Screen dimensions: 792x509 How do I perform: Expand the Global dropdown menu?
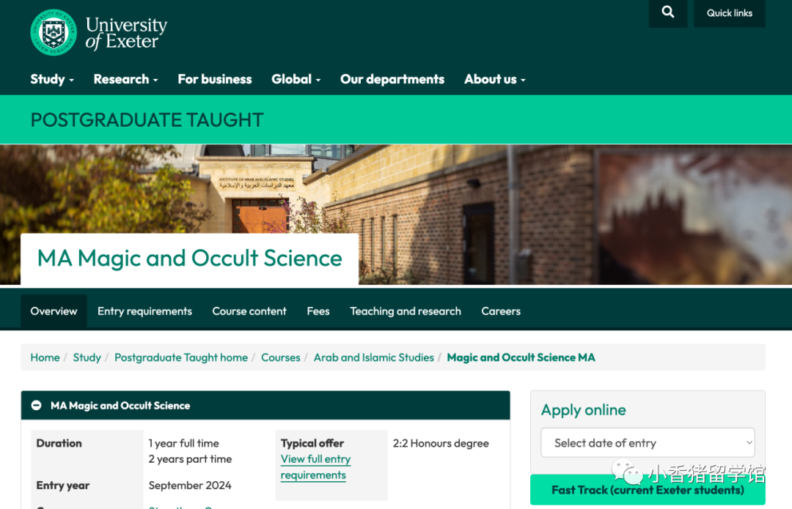click(296, 79)
